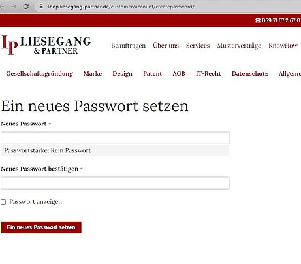
Task: Click the address bar URL
Action: 121,7
